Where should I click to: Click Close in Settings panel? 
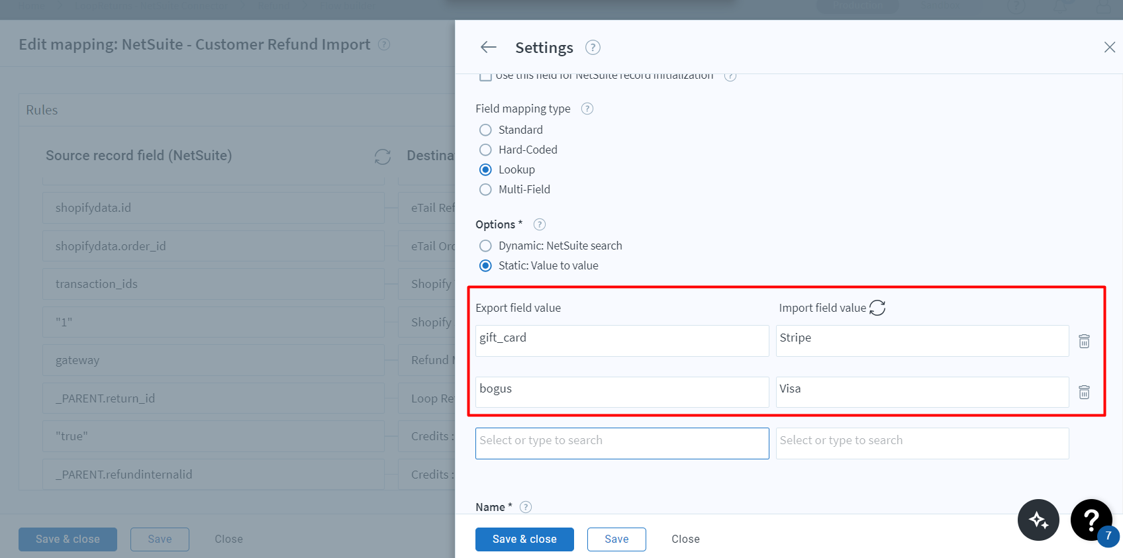[685, 539]
